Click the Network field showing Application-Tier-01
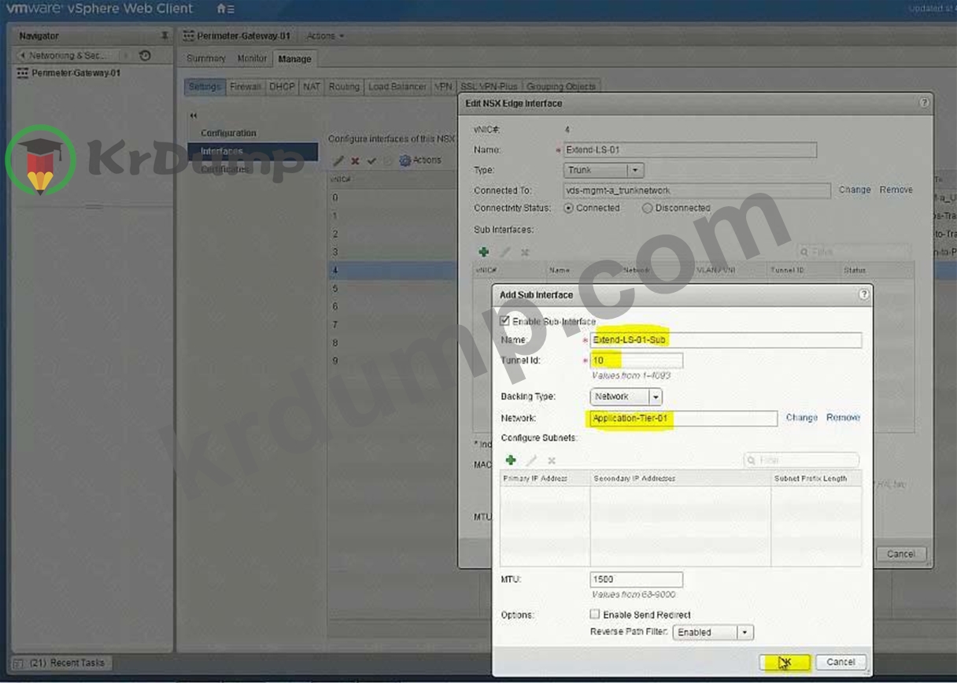Image resolution: width=957 pixels, height=683 pixels. (x=683, y=418)
